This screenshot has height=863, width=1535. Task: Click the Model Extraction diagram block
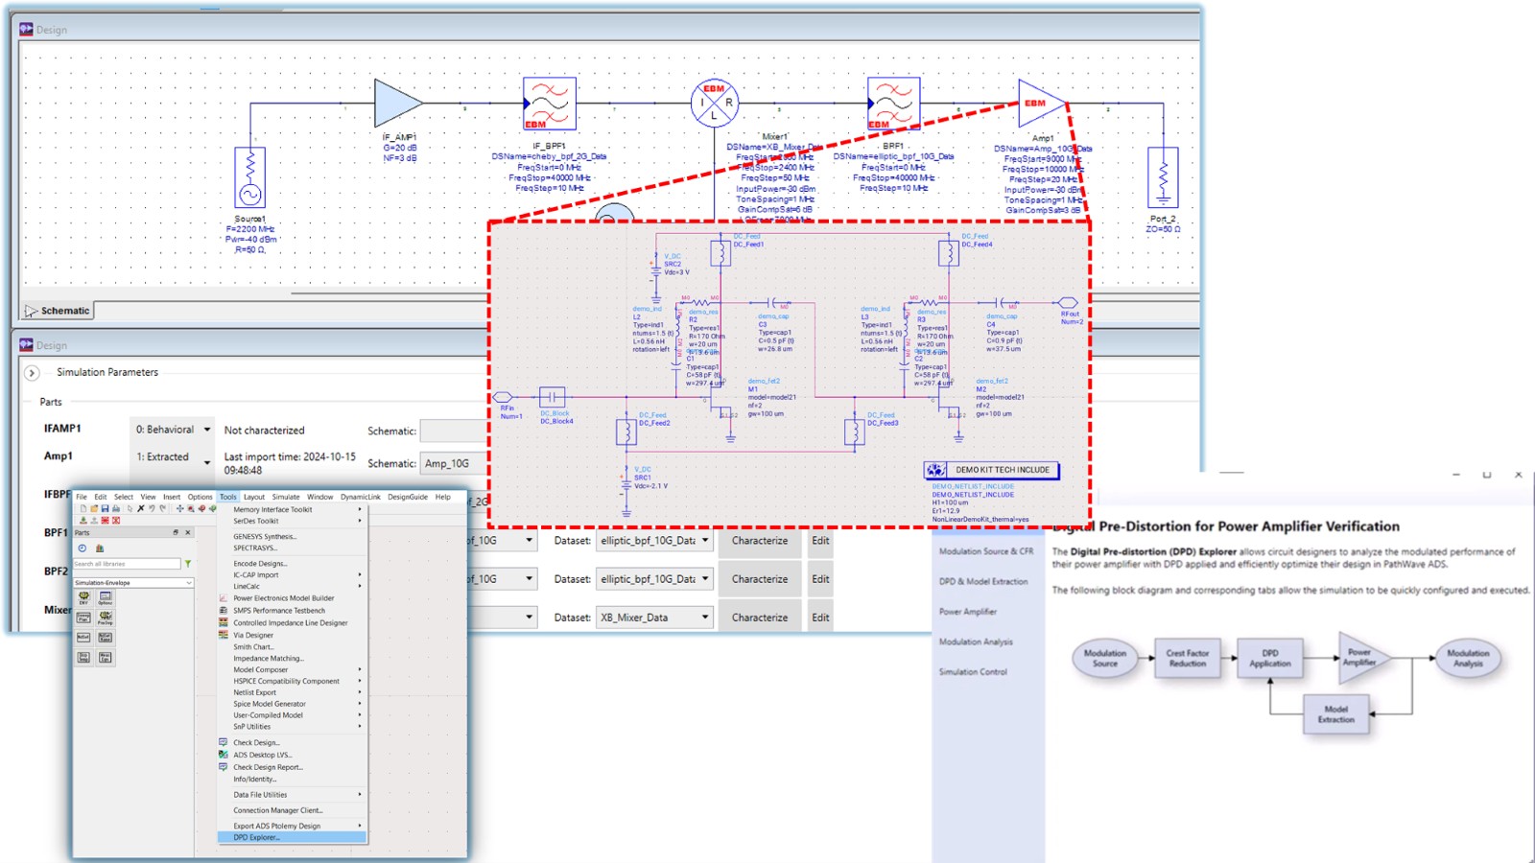tap(1336, 714)
